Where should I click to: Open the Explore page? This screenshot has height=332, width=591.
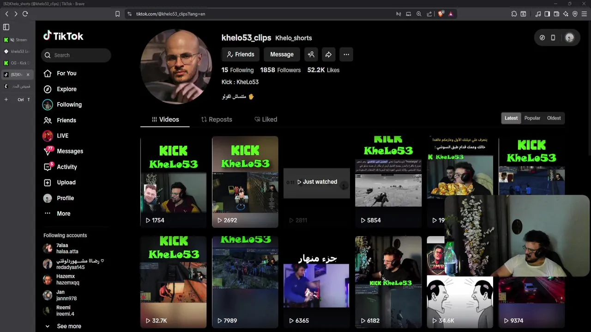pyautogui.click(x=66, y=89)
